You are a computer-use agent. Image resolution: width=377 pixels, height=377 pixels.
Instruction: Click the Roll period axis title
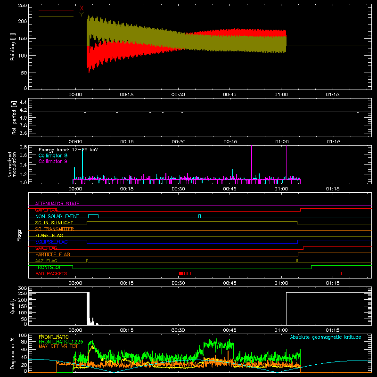pos(14,117)
